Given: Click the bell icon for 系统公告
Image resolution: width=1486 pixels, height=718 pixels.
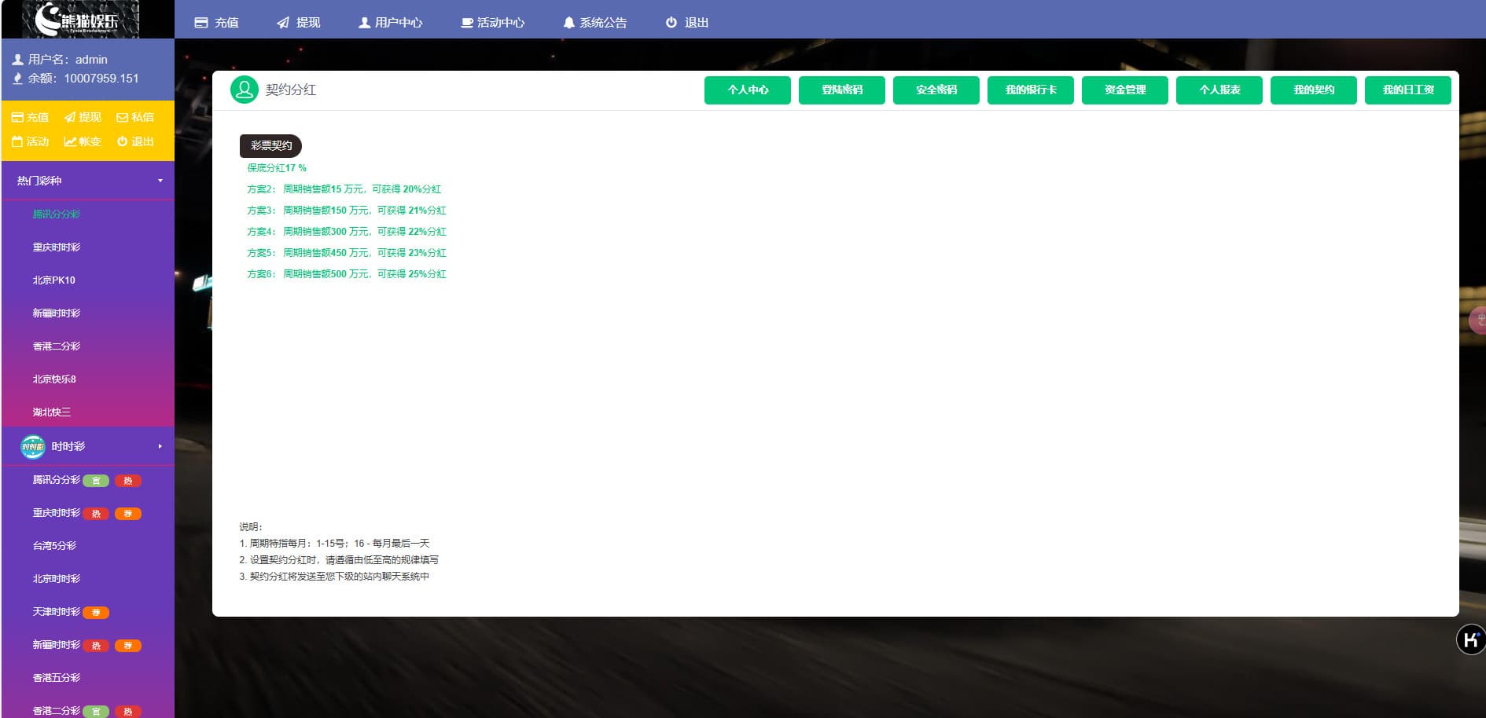Looking at the screenshot, I should tap(568, 23).
